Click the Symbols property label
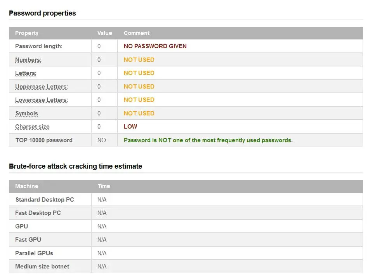Viewport: 370px width, 277px height. click(x=26, y=113)
